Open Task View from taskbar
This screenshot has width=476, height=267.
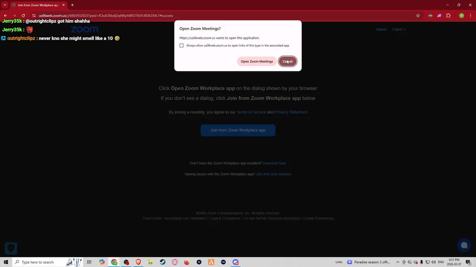coord(89,262)
